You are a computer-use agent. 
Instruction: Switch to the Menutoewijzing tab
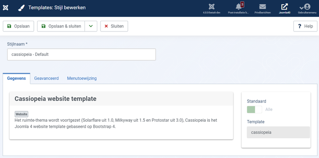pyautogui.click(x=82, y=78)
